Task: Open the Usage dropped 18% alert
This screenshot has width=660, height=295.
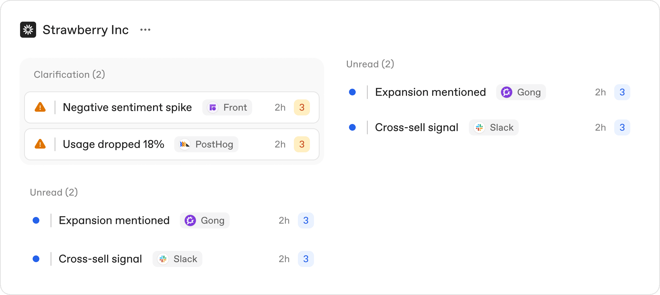Action: click(x=113, y=144)
